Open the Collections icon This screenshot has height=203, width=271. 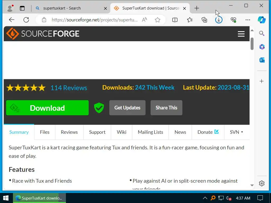pos(204,20)
